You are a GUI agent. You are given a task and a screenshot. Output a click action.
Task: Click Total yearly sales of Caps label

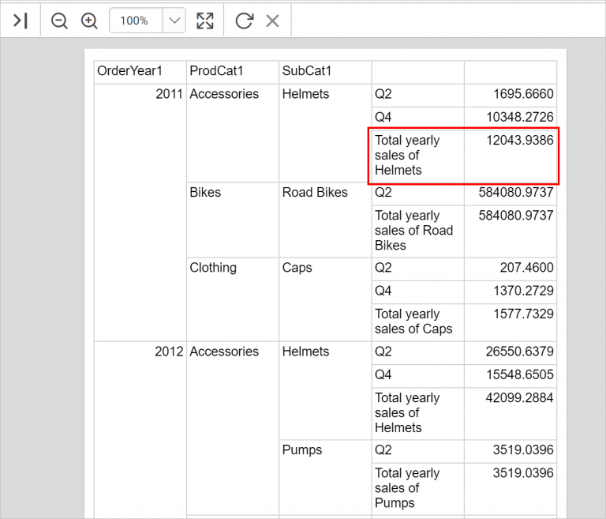(x=417, y=322)
